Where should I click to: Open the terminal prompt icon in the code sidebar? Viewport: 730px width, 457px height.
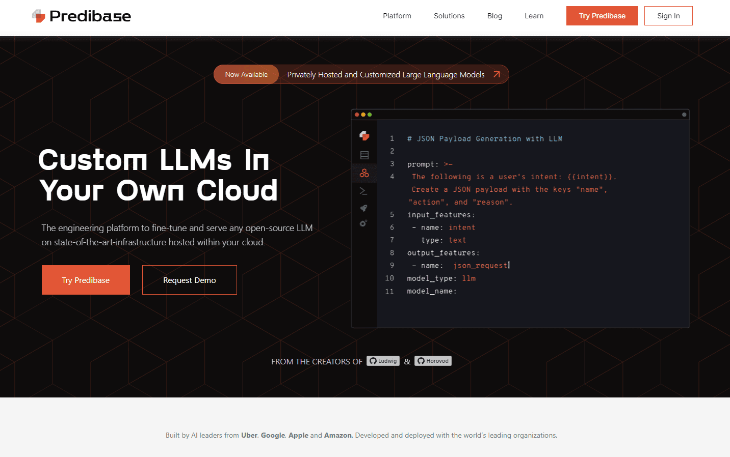363,191
